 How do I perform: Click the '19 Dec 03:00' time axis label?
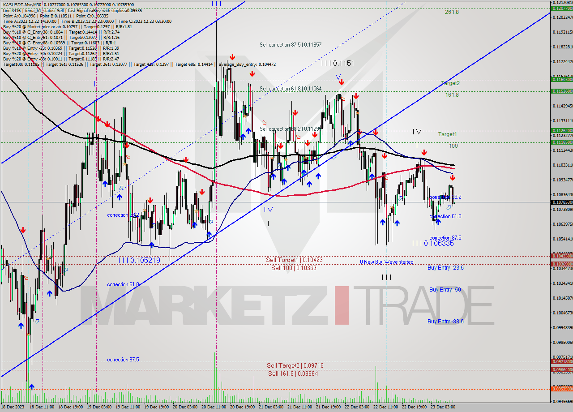(99, 407)
